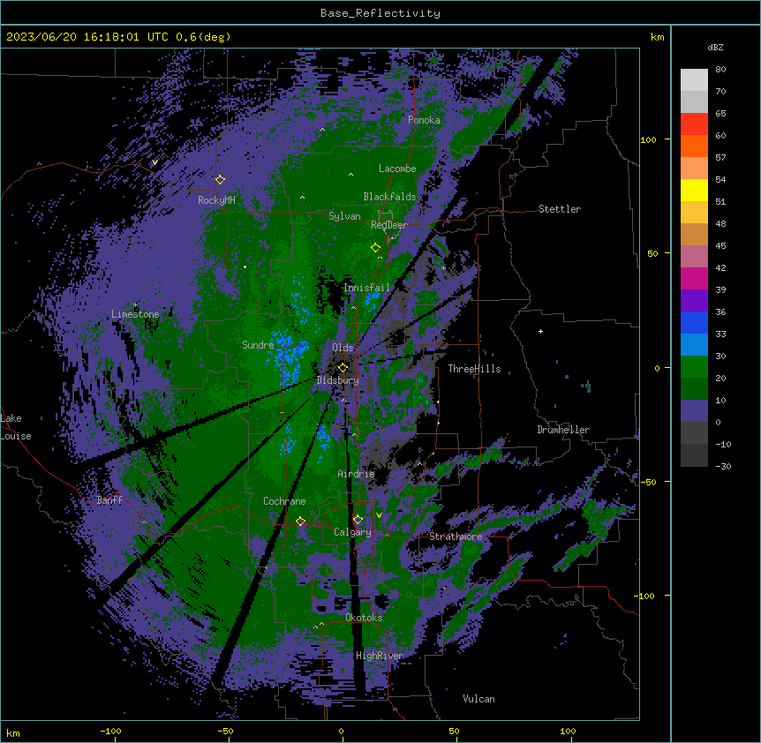Image resolution: width=761 pixels, height=743 pixels.
Task: Click the yellow marker south of RedDeer
Action: 375,248
